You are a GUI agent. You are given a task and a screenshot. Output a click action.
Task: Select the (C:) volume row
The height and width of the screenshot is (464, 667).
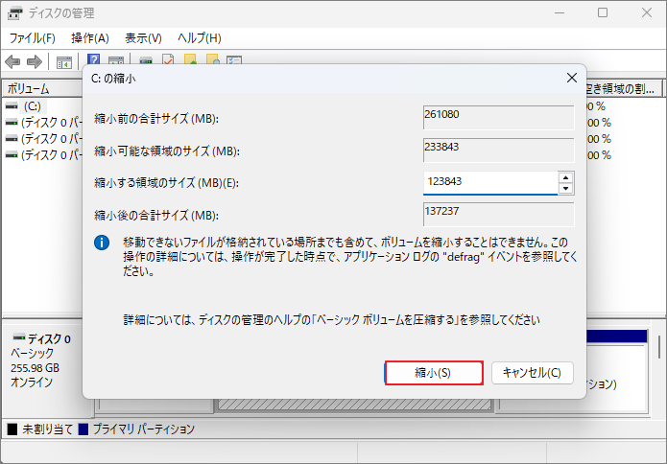33,105
